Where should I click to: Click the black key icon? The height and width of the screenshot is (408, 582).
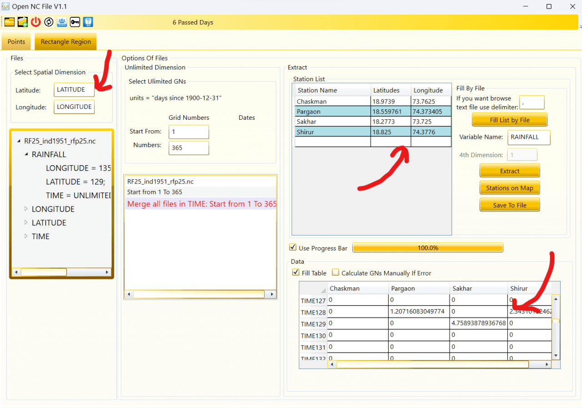point(75,22)
